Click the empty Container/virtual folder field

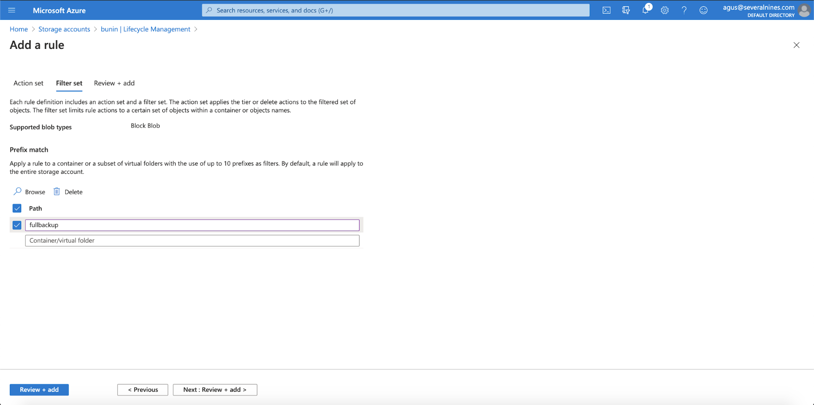click(192, 241)
